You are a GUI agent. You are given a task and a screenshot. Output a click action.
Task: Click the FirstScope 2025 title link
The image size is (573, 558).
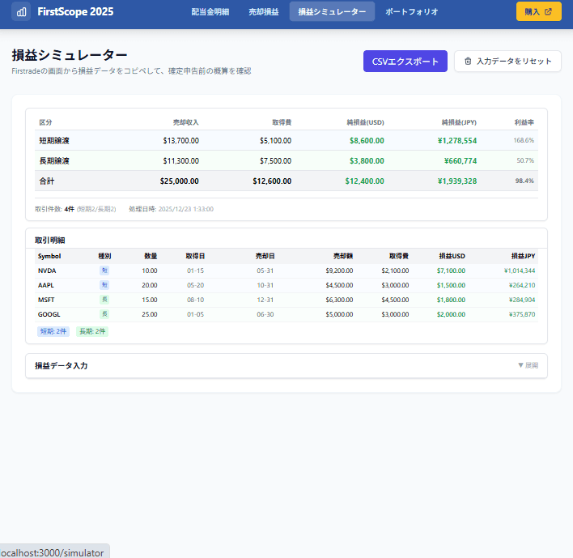pos(75,12)
